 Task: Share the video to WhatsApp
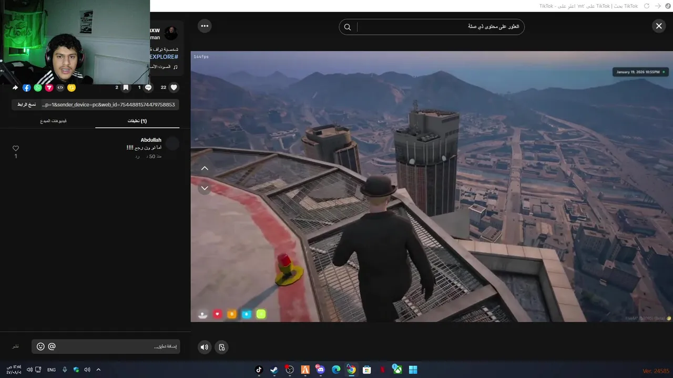[x=37, y=88]
